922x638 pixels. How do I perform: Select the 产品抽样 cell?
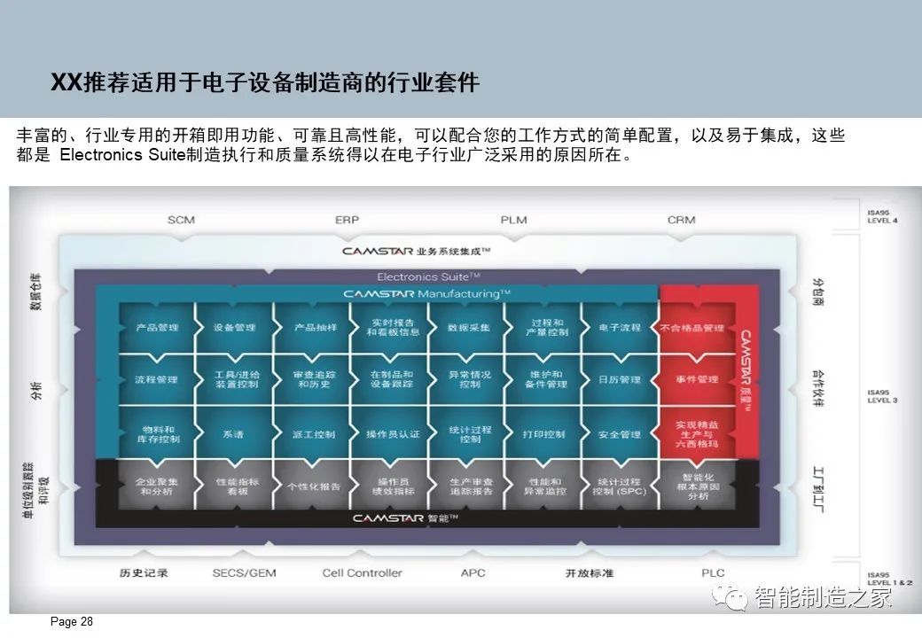[x=312, y=328]
